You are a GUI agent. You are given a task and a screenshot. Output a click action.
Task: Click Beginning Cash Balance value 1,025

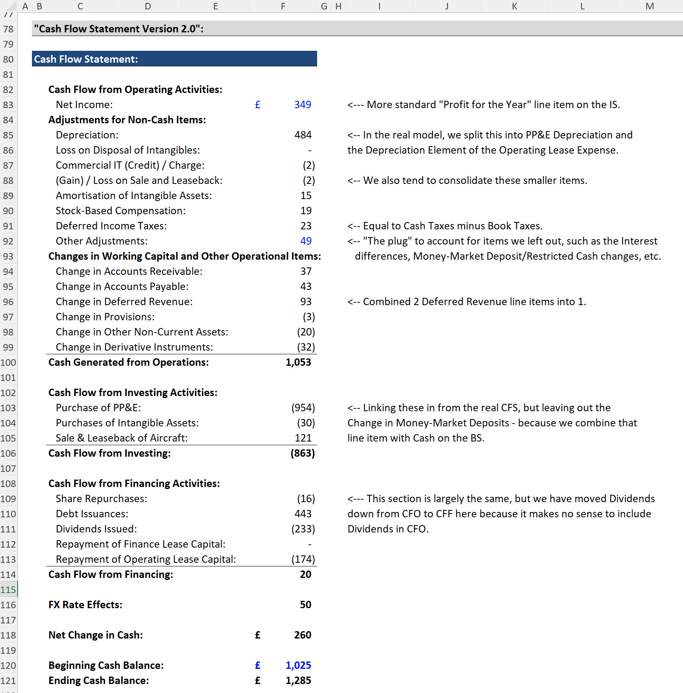click(298, 666)
